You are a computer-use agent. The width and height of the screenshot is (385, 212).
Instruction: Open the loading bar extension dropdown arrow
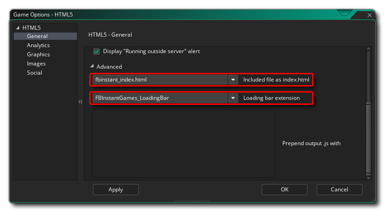click(x=233, y=98)
